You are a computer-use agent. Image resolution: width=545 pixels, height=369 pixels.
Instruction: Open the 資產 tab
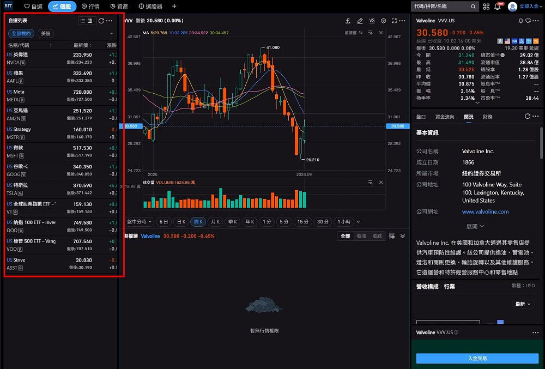point(119,6)
